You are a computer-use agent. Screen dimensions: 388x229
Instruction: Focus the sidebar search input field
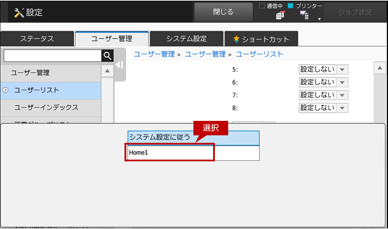(x=53, y=56)
